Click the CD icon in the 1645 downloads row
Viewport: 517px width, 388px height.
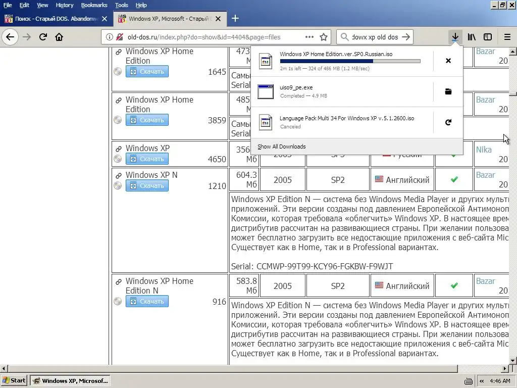[x=118, y=71]
